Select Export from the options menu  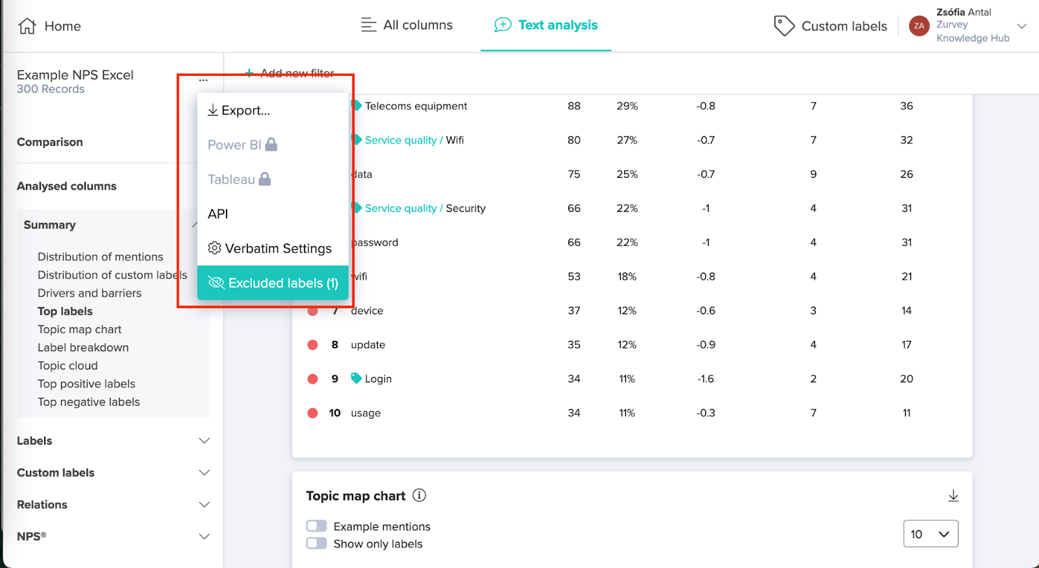tap(239, 110)
